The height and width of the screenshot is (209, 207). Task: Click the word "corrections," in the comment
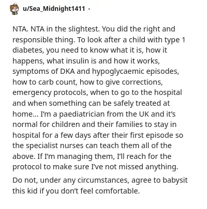point(142,82)
